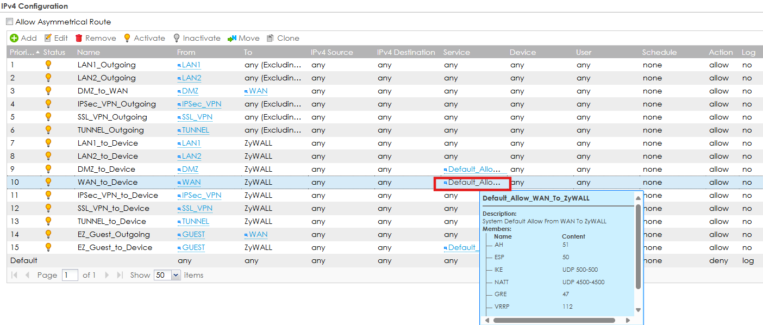
Task: Click status bulb of LAN1_to_Device rule
Action: tap(48, 143)
